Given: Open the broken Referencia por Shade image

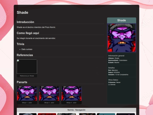Looking at the screenshot, I should click(x=27, y=67).
